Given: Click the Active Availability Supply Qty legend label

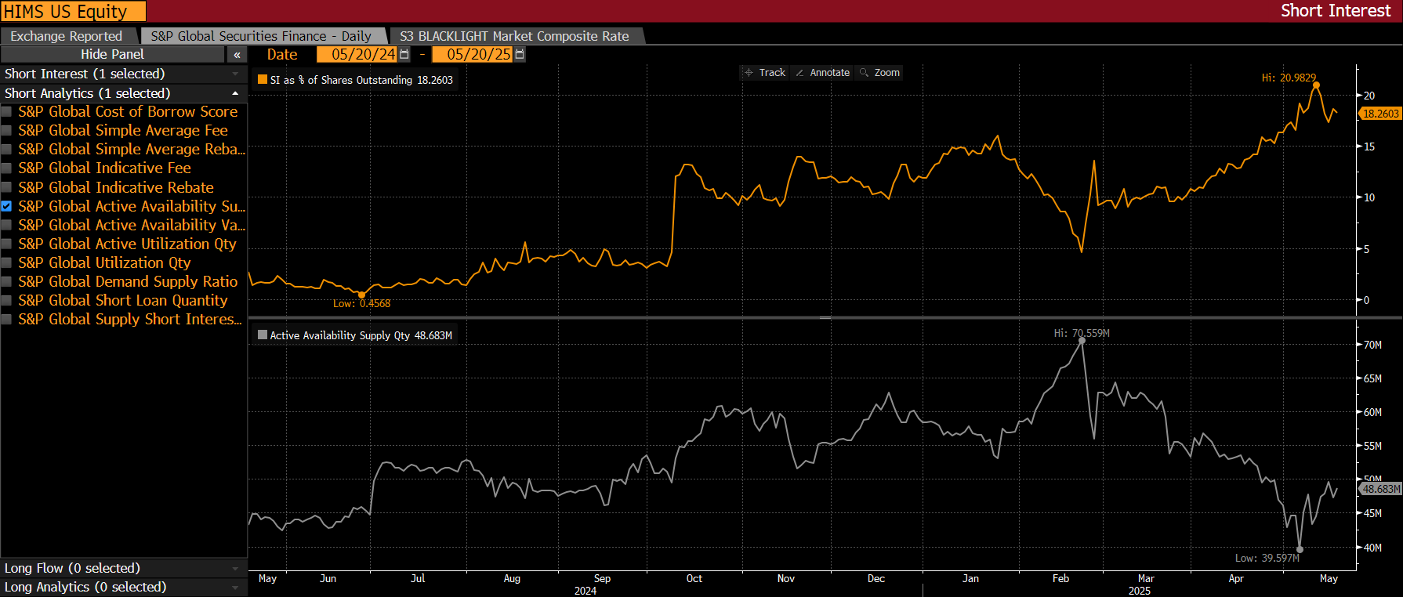Looking at the screenshot, I should point(361,335).
